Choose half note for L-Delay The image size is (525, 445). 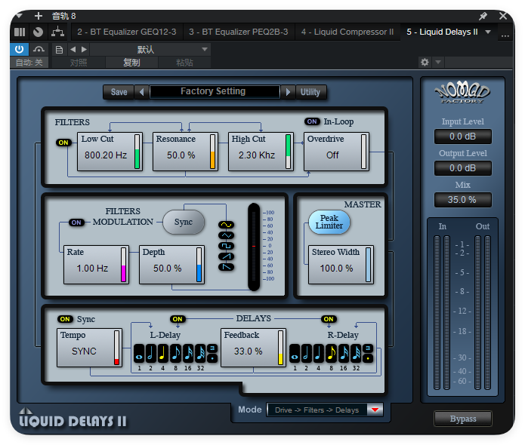[150, 354]
